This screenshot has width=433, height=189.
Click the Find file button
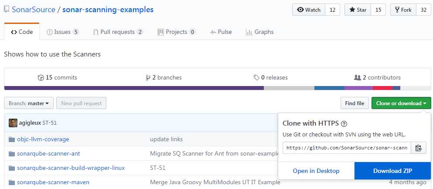(355, 103)
